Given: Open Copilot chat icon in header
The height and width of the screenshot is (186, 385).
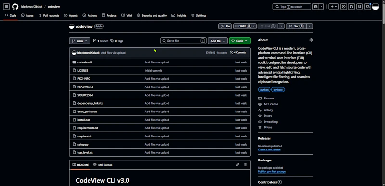Looking at the screenshot, I should coord(316,7).
